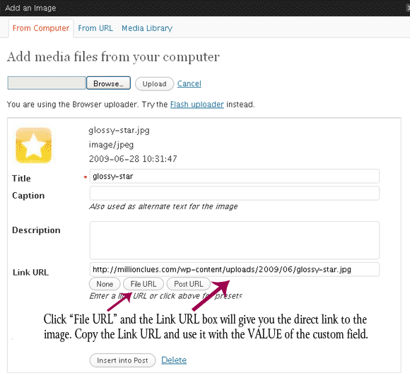The image size is (410, 378).
Task: Click the Add an Image dialog title
Action: pyautogui.click(x=30, y=8)
